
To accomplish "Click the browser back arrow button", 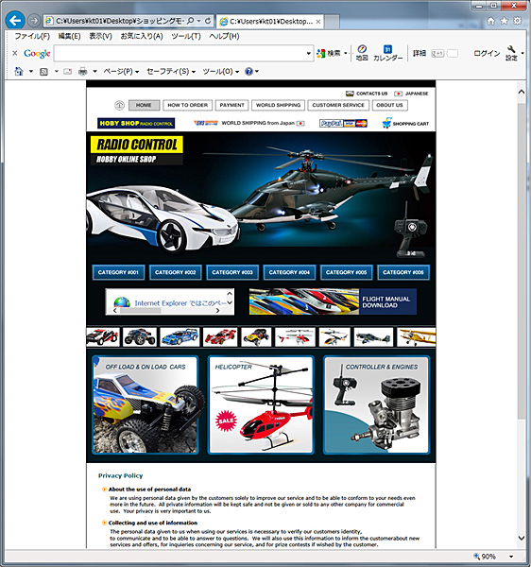I will (15, 20).
